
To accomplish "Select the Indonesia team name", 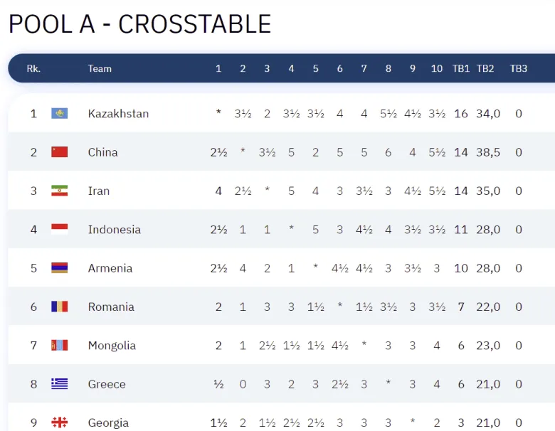I will (x=115, y=230).
